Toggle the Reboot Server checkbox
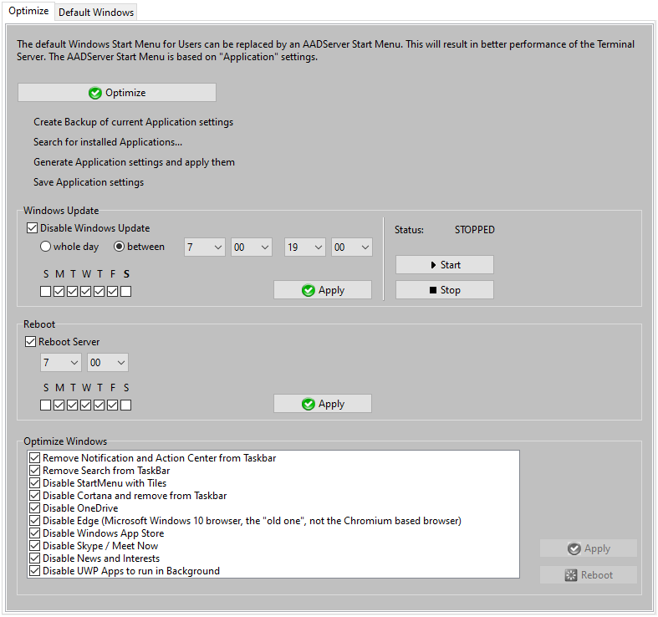Viewport: 658px width, 617px height. [x=33, y=342]
